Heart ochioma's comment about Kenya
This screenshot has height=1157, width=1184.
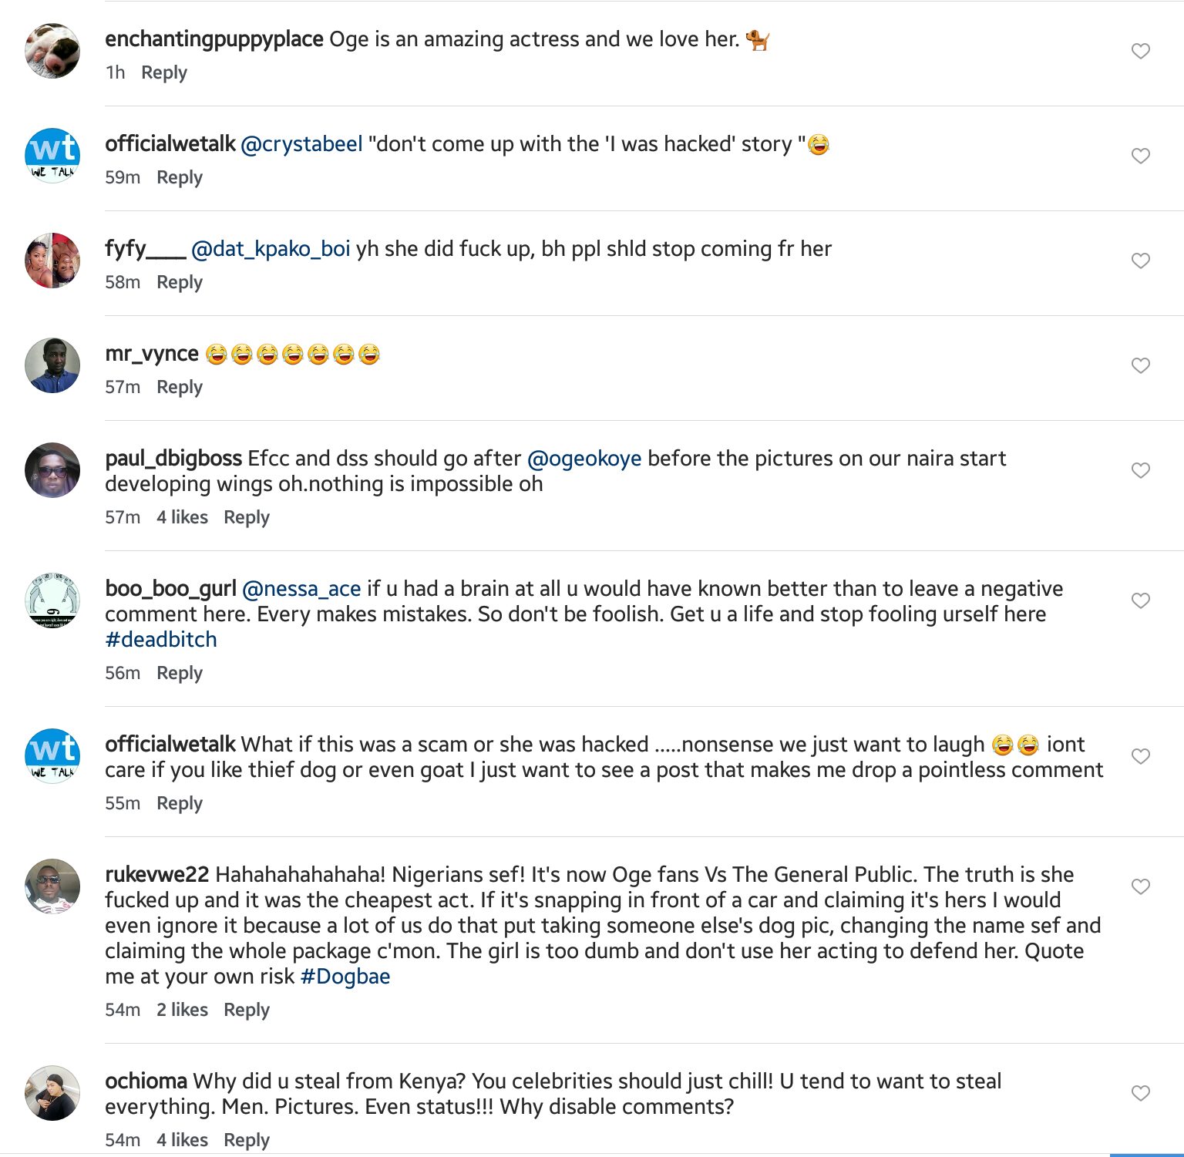(1141, 1093)
